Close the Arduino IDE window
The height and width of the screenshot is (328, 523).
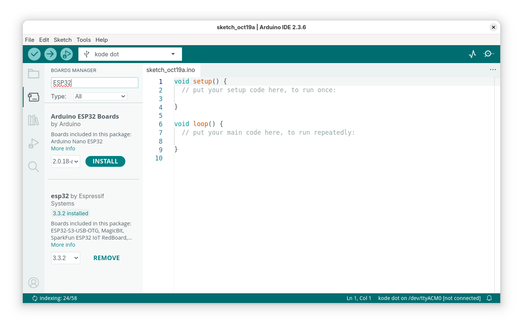pos(493,27)
